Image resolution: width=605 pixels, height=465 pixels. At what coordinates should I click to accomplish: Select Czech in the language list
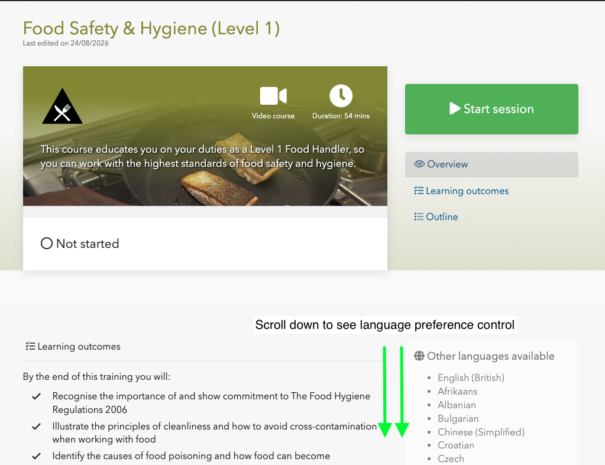click(x=451, y=459)
